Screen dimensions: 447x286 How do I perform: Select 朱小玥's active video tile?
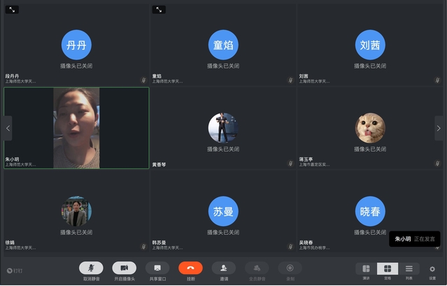[x=76, y=127]
